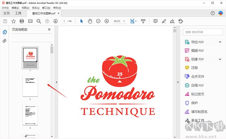
Task: Close the page thumbnails panel
Action: [x=49, y=29]
